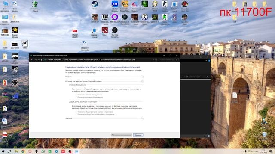The image size is (275, 154).
Task: Open Google Chrome from the taskbar
Action: click(23, 151)
